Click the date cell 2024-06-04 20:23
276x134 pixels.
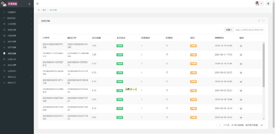click(224, 91)
